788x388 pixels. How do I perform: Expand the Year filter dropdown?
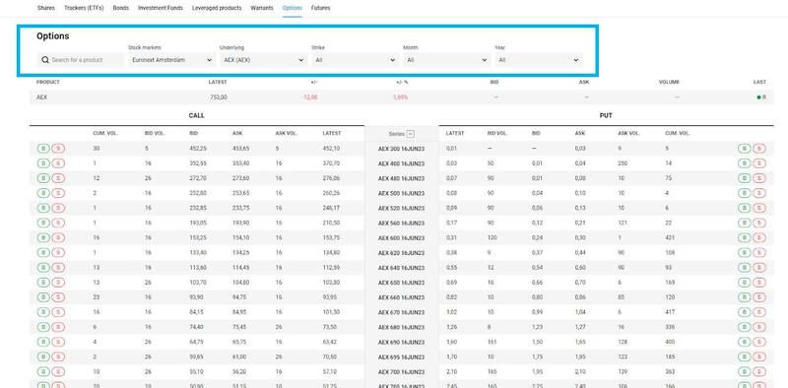(x=539, y=60)
